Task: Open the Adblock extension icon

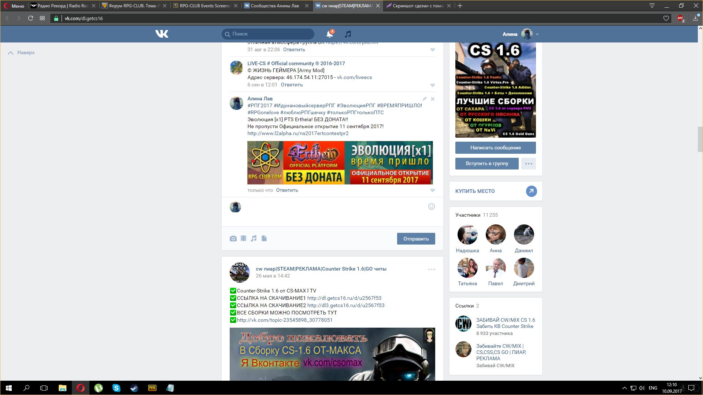Action: [x=681, y=18]
